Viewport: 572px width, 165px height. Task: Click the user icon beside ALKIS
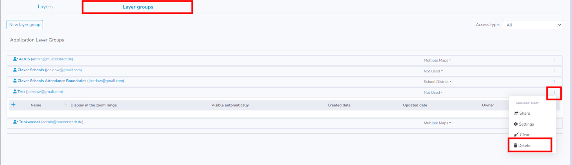tap(15, 59)
